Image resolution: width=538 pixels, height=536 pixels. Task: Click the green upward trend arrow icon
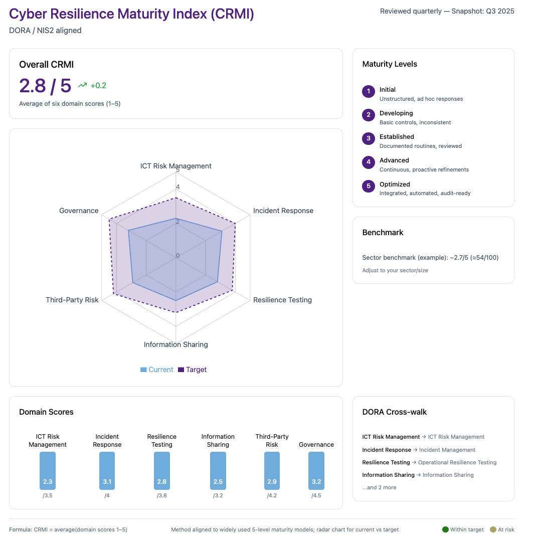(82, 85)
